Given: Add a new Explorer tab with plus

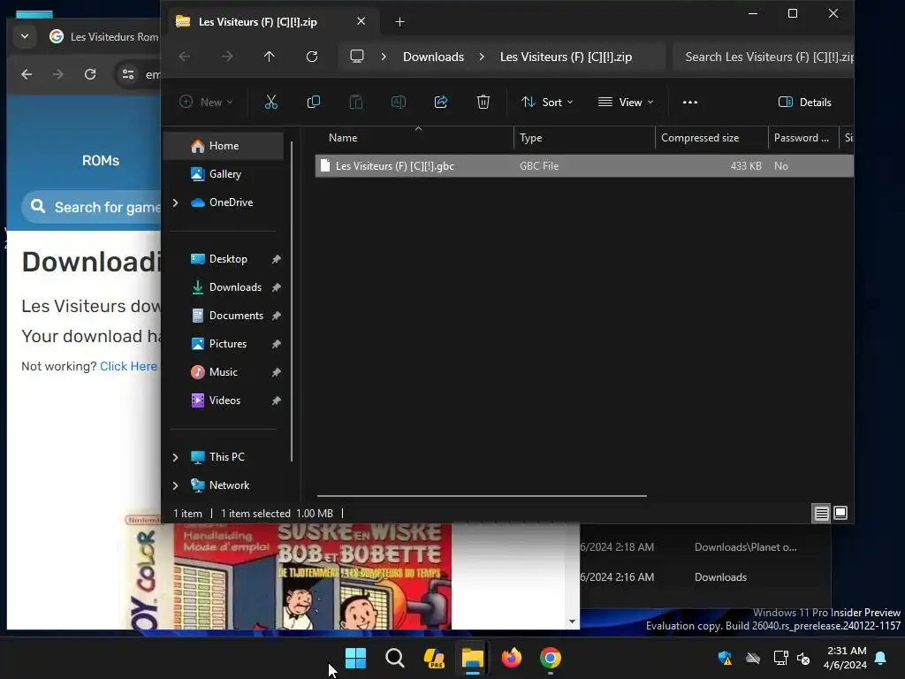Looking at the screenshot, I should tap(399, 22).
